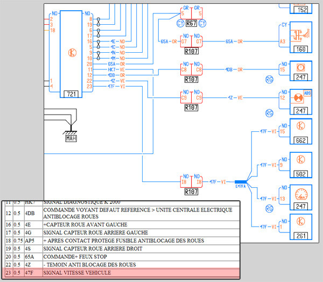Image resolution: width=323 pixels, height=282 pixels.
Task: Click the 47F-VI label at pin 9 of 502
Action: click(268, 165)
